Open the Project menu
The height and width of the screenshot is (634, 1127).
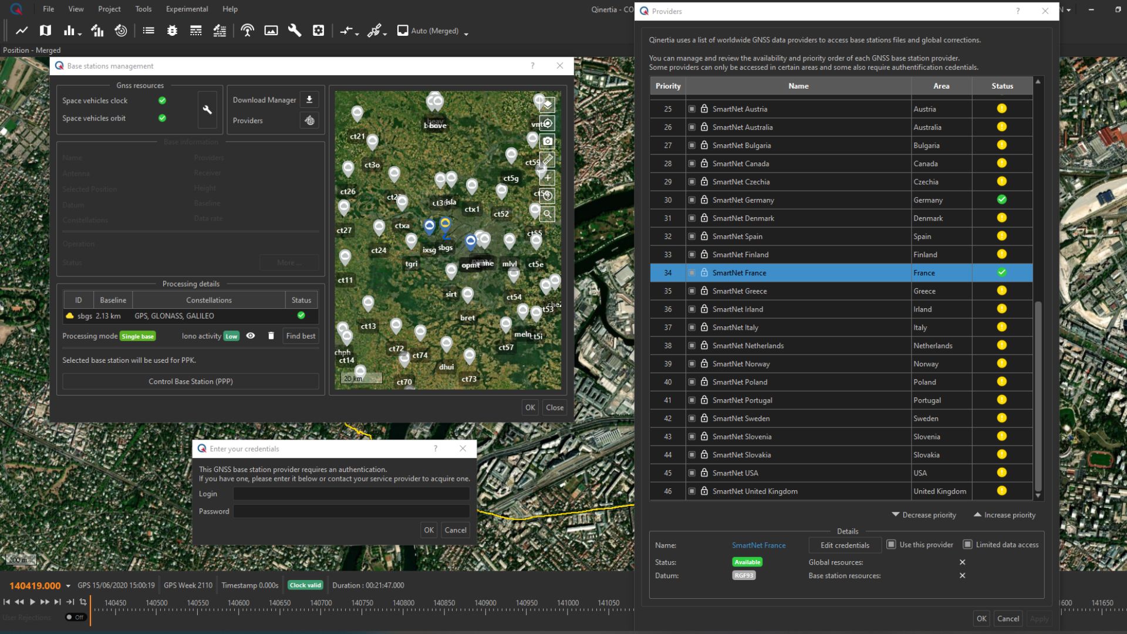pyautogui.click(x=109, y=9)
